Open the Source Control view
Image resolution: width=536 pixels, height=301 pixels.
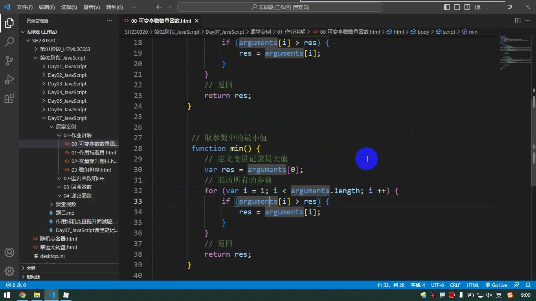coord(9,61)
